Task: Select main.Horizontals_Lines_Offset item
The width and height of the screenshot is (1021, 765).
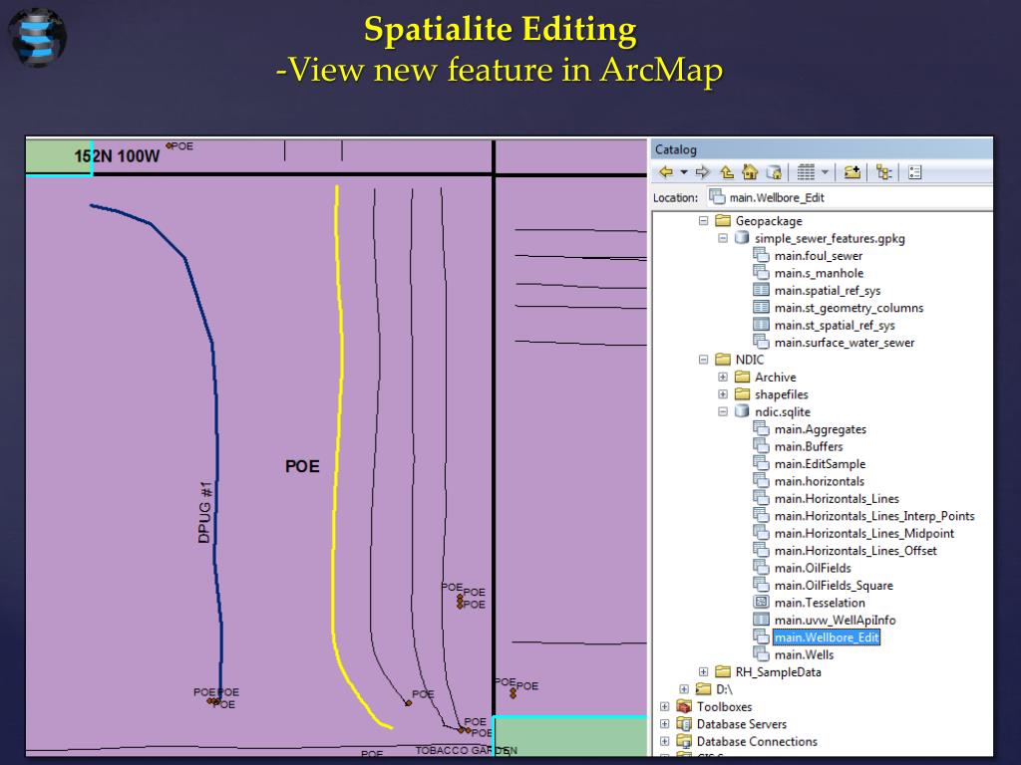Action: (855, 551)
